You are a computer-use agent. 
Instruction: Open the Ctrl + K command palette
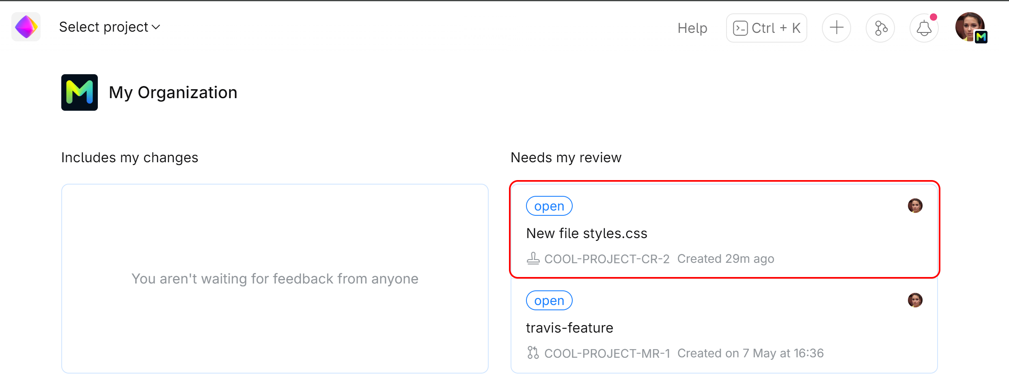pyautogui.click(x=766, y=28)
